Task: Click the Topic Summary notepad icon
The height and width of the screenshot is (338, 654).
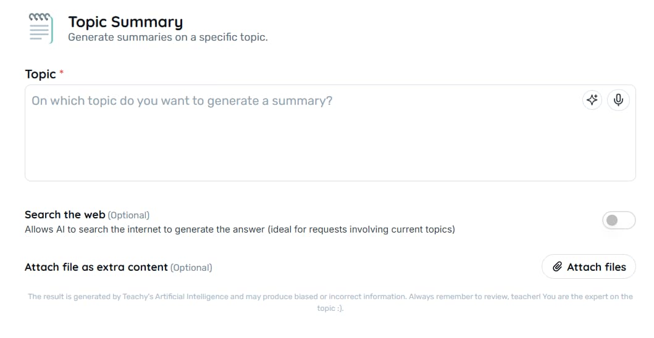Action: 40,28
